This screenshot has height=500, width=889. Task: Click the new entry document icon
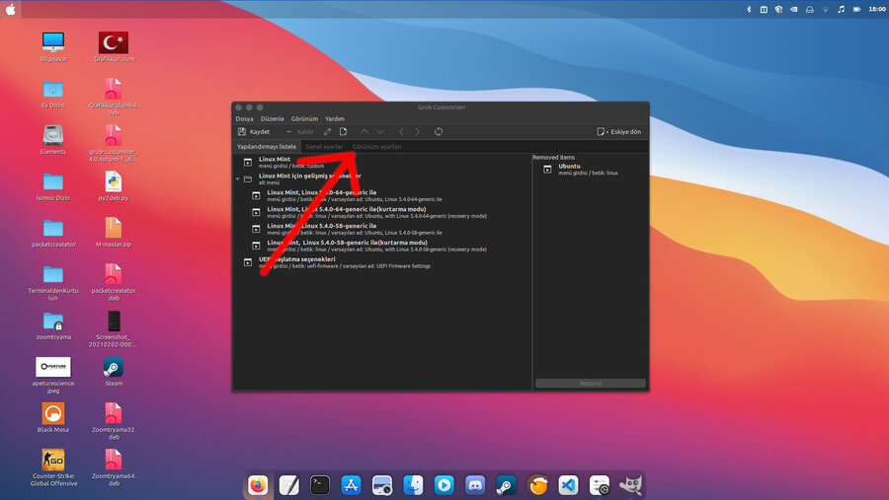coord(344,131)
